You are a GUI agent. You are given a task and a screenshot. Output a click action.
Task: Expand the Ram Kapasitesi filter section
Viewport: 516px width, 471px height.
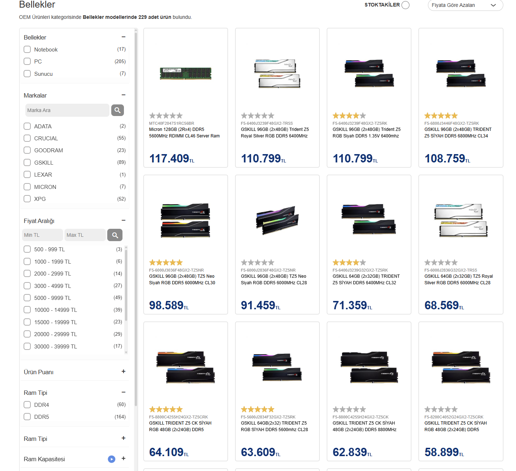tap(124, 458)
